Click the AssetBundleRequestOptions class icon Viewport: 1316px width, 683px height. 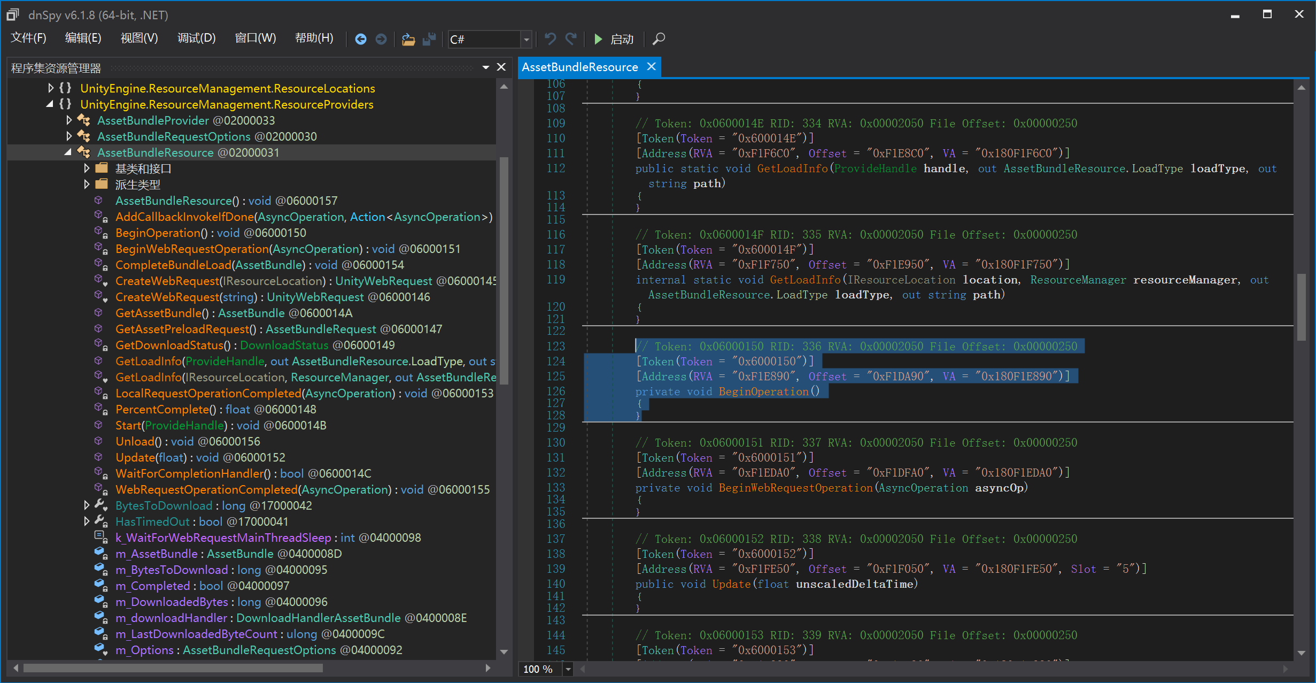click(84, 136)
